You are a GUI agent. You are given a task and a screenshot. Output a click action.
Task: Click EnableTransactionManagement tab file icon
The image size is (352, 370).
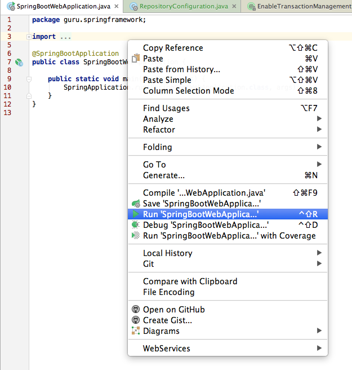coord(252,6)
